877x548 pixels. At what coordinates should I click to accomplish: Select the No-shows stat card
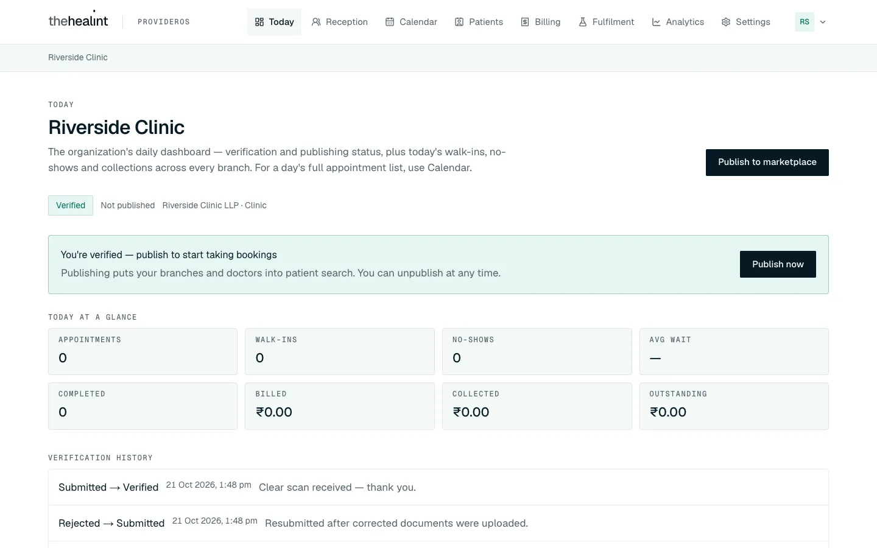pyautogui.click(x=537, y=351)
